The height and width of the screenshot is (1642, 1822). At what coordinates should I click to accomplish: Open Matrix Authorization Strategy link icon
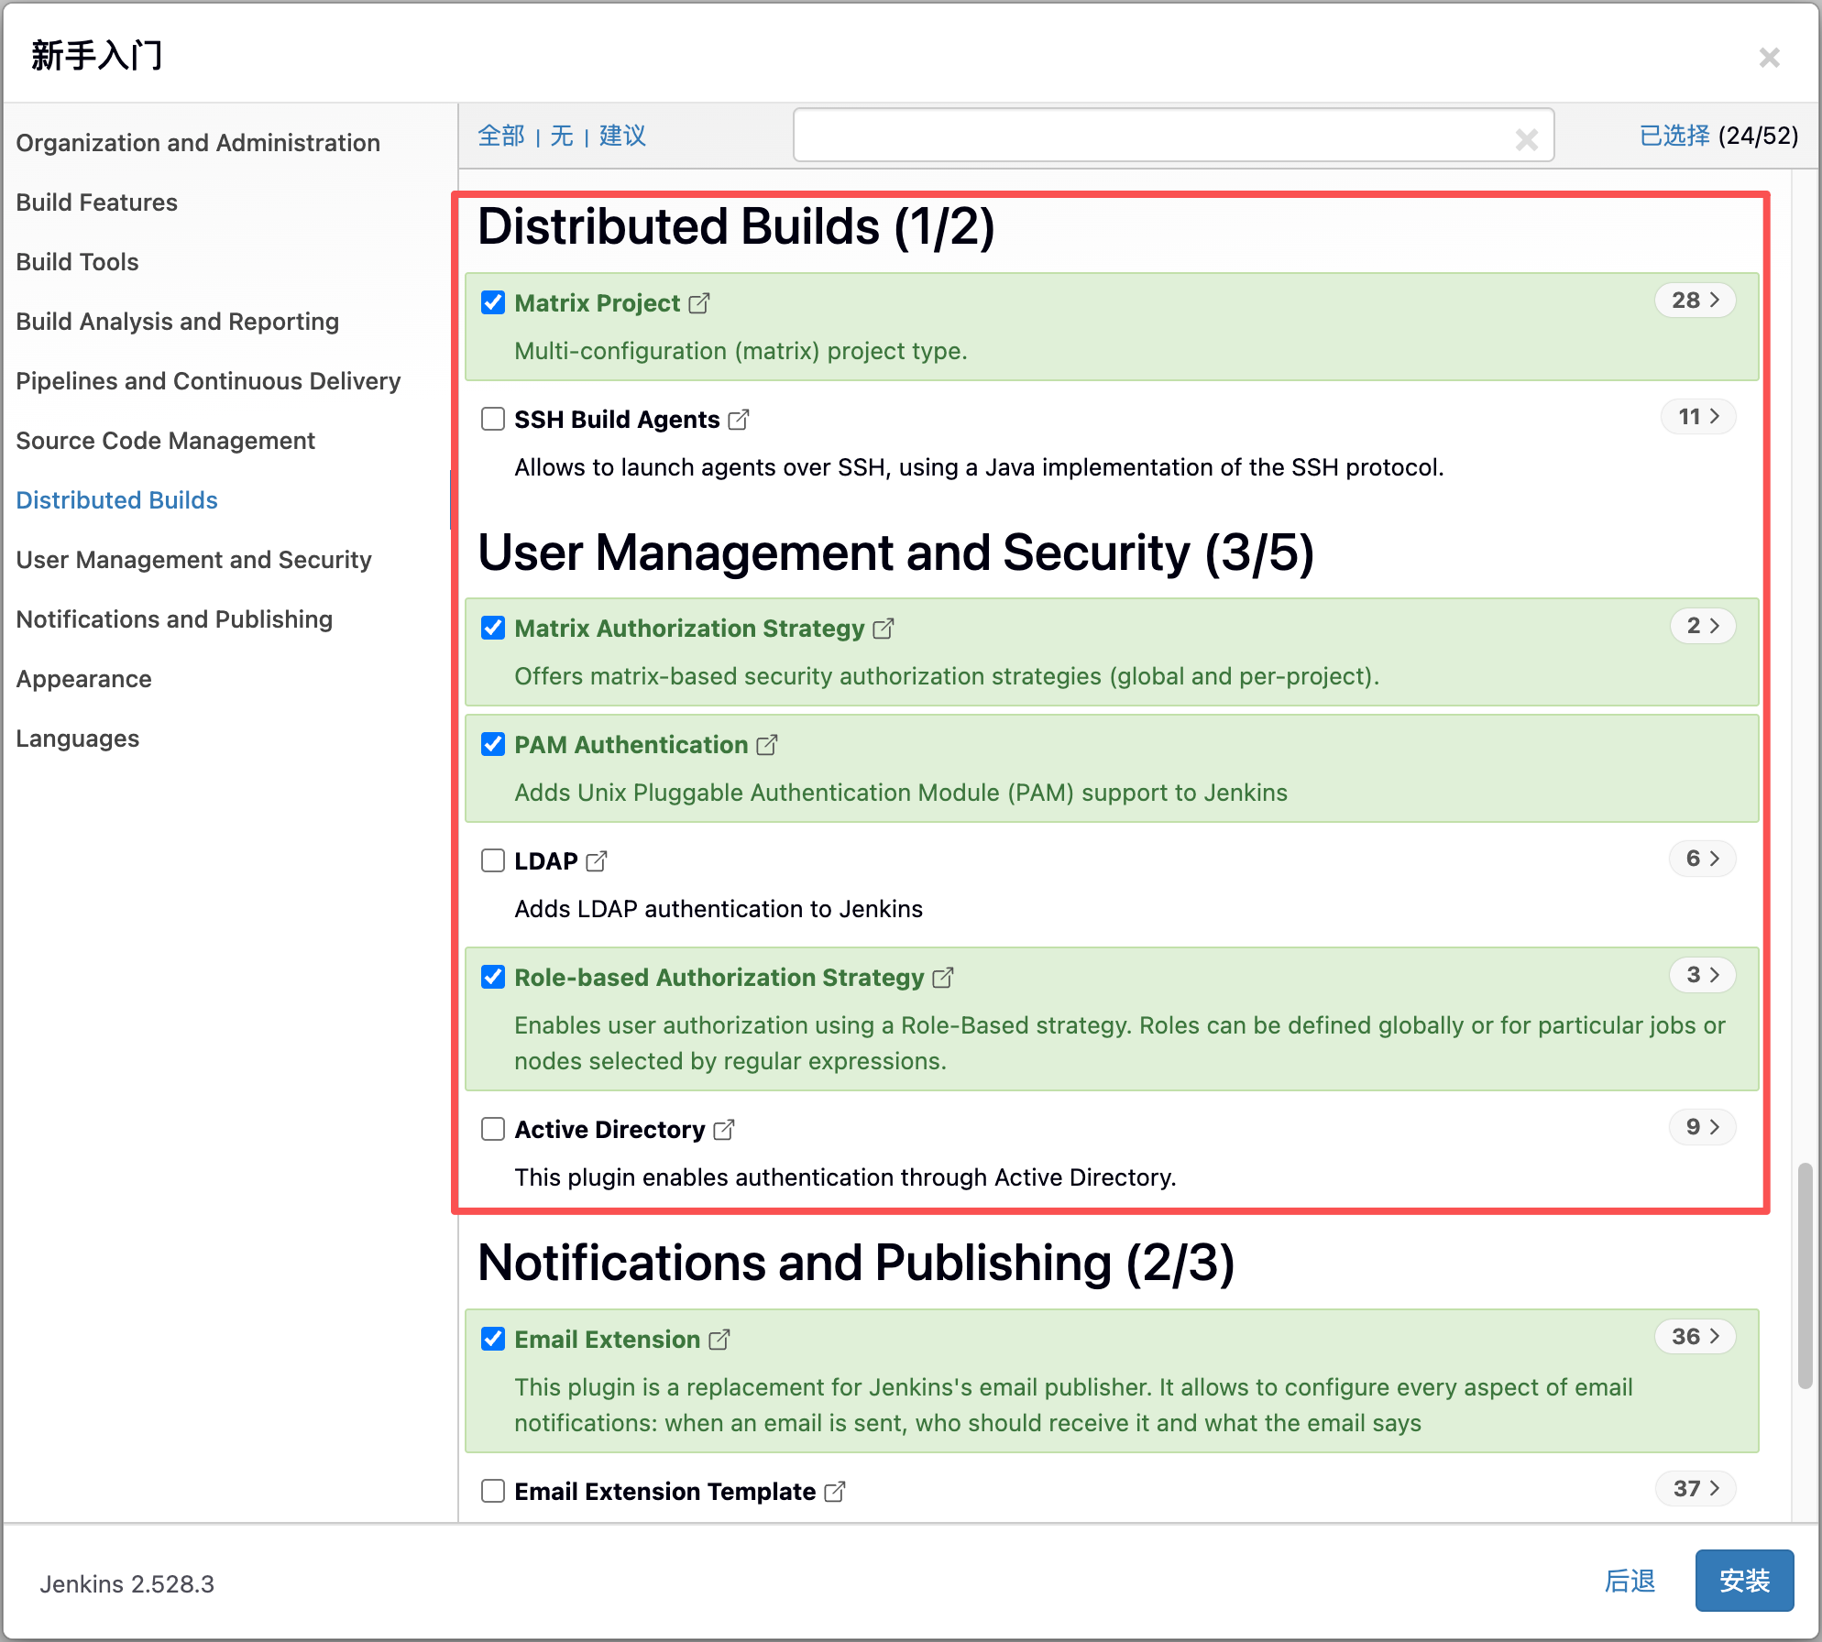(x=883, y=629)
